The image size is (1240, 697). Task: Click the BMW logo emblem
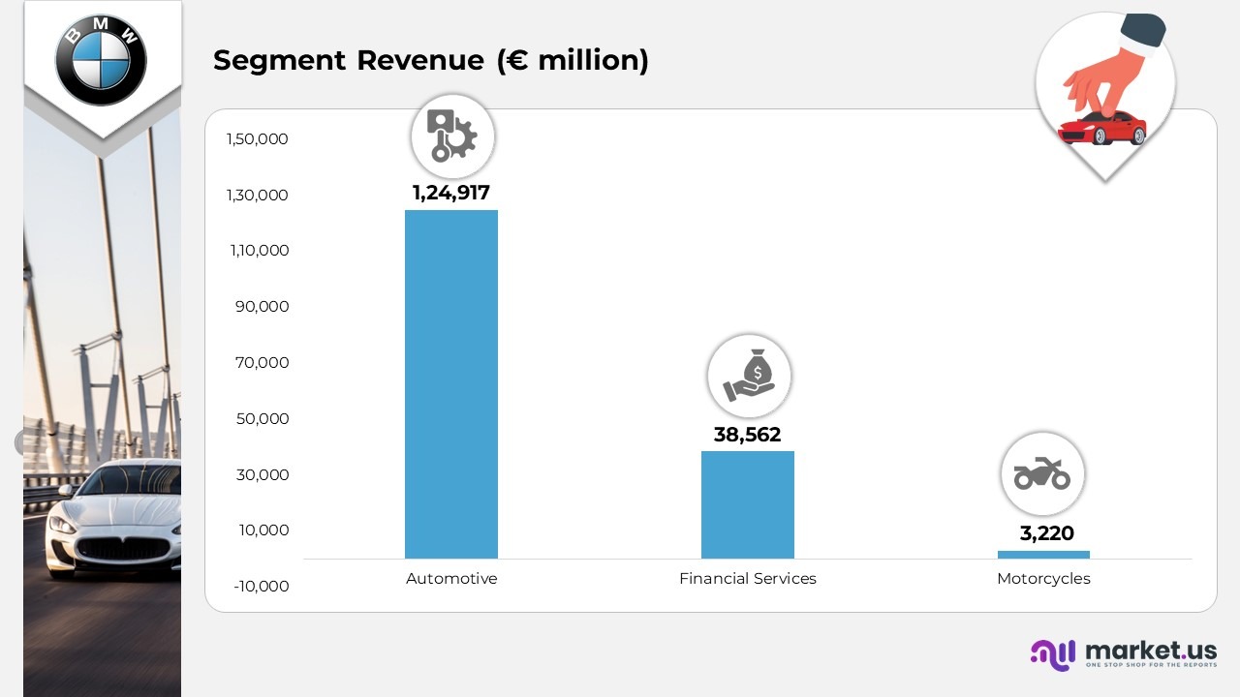[x=101, y=60]
